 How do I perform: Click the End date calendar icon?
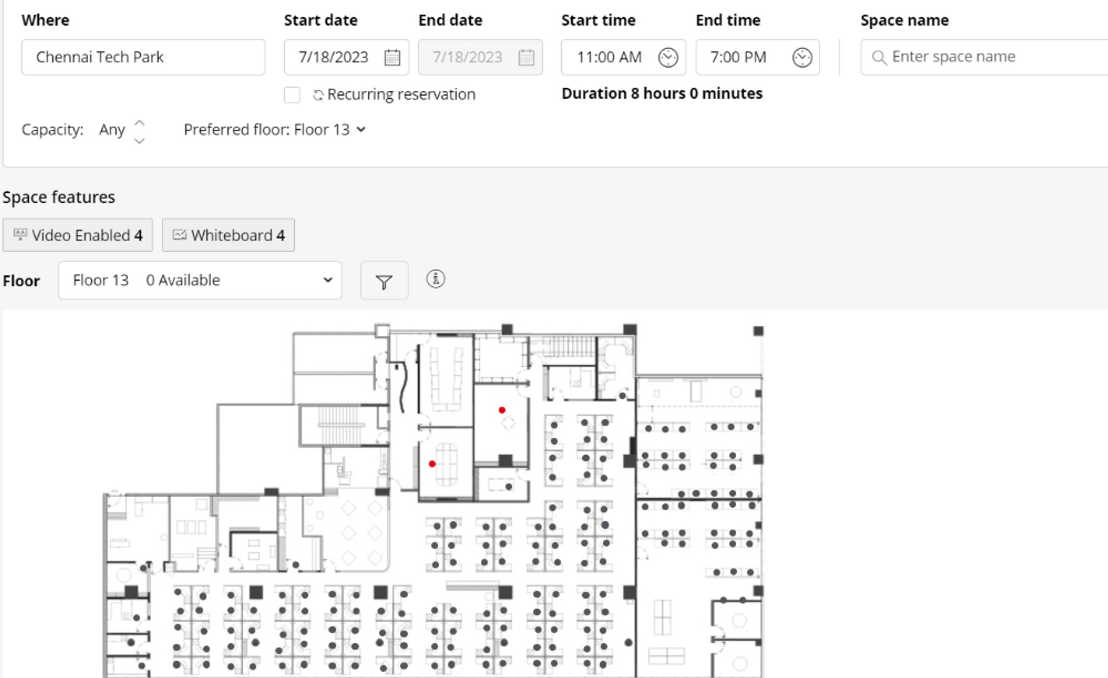(x=526, y=57)
